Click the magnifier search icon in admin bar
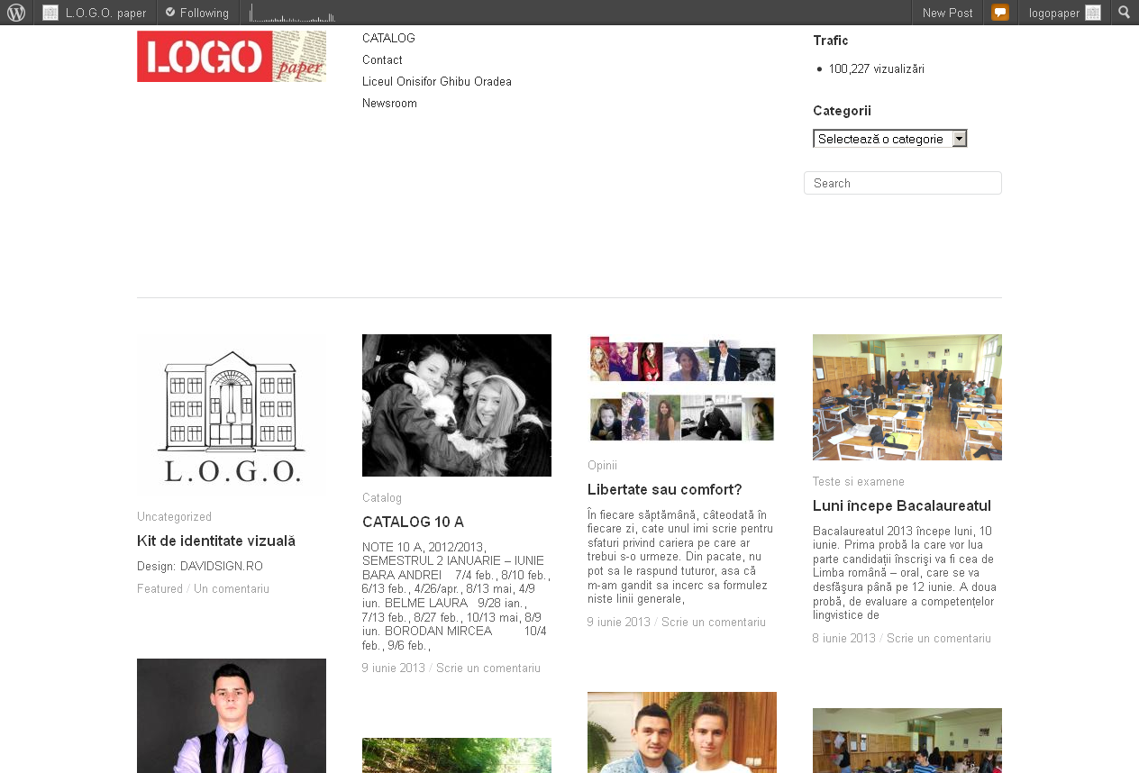The image size is (1139, 773). point(1125,13)
